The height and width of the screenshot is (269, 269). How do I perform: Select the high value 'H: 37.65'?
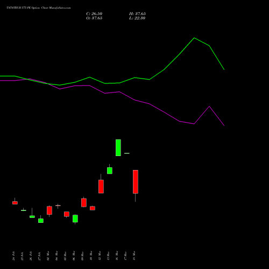[x=137, y=14]
